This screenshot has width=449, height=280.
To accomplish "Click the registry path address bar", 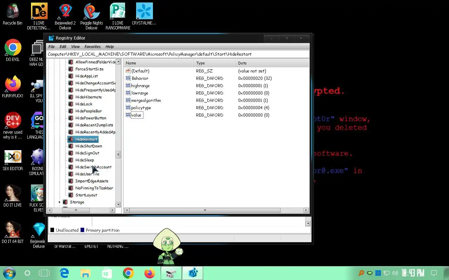I will point(178,54).
